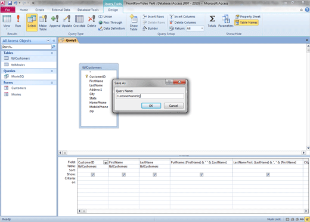Image resolution: width=310 pixels, height=222 pixels.
Task: Select the Movies form
Action: click(29, 94)
